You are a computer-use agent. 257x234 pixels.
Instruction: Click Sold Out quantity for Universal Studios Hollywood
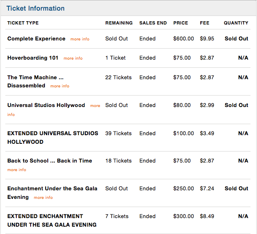point(236,105)
